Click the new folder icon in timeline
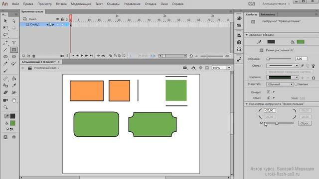The width and height of the screenshot is (319, 179). 28,56
